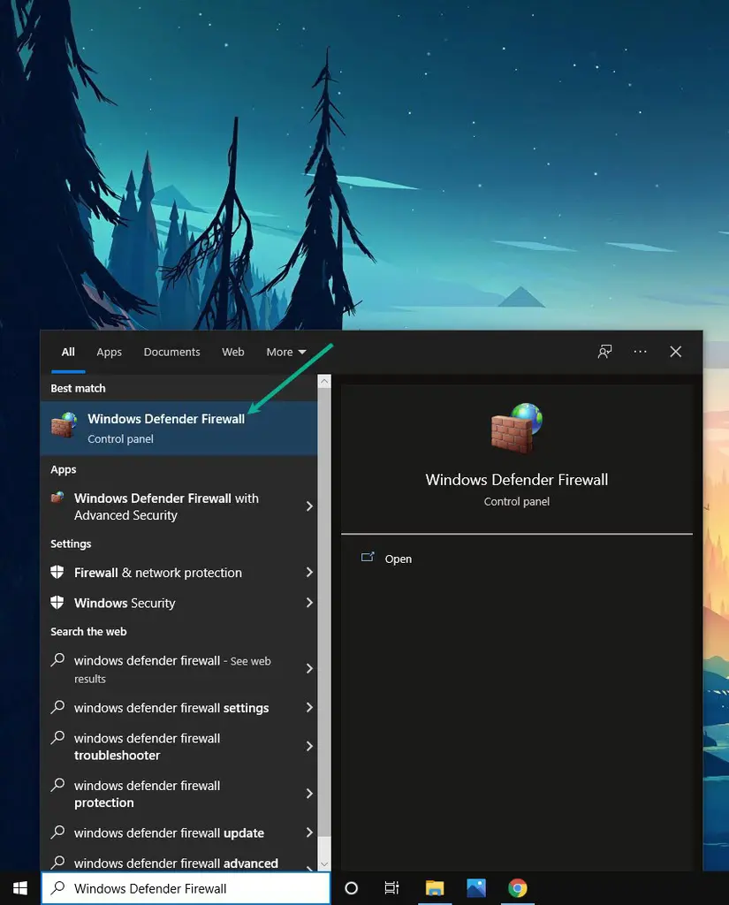Click the small Advanced Security firewall icon

coord(57,497)
